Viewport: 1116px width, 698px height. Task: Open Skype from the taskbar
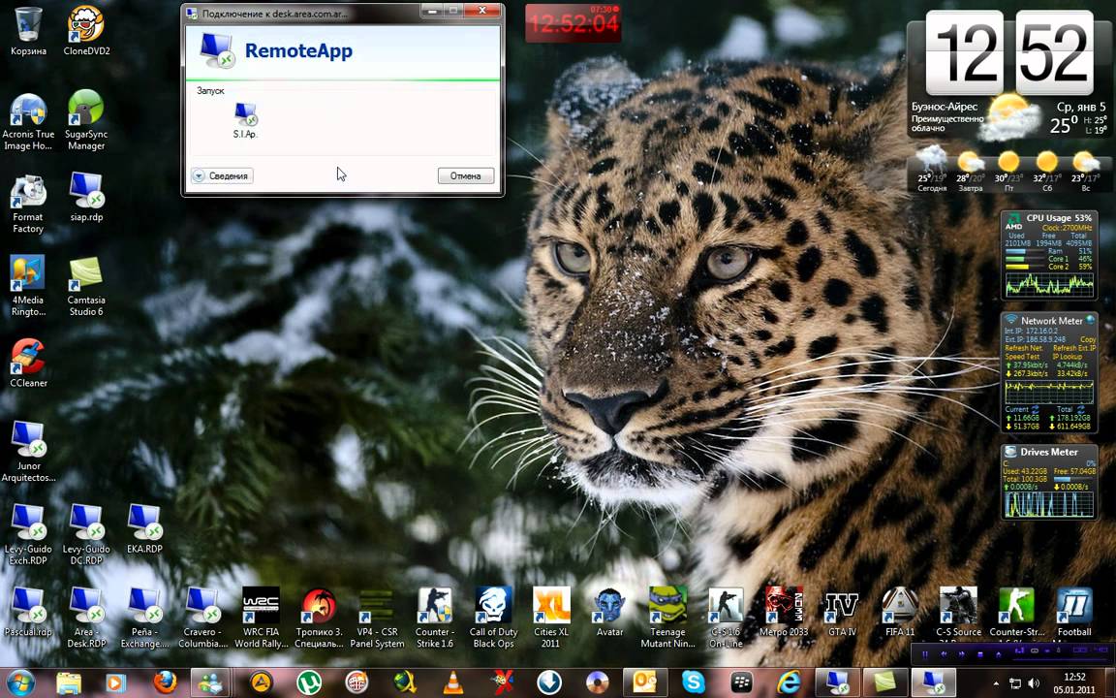pyautogui.click(x=693, y=682)
